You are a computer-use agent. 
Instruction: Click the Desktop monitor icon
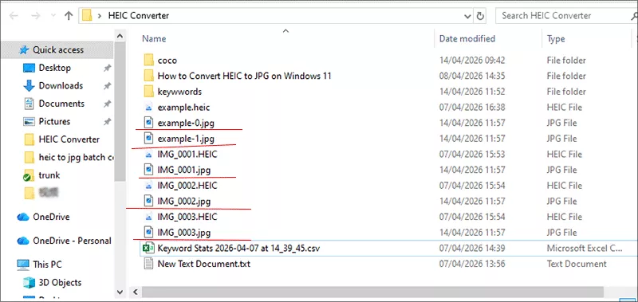pos(30,68)
